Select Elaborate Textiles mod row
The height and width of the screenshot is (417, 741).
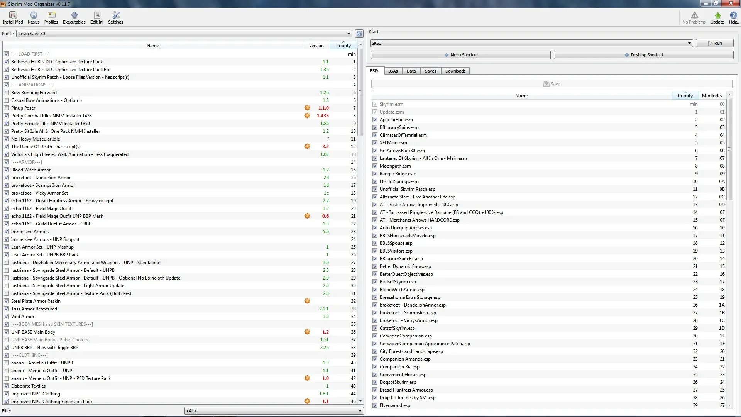coord(180,386)
